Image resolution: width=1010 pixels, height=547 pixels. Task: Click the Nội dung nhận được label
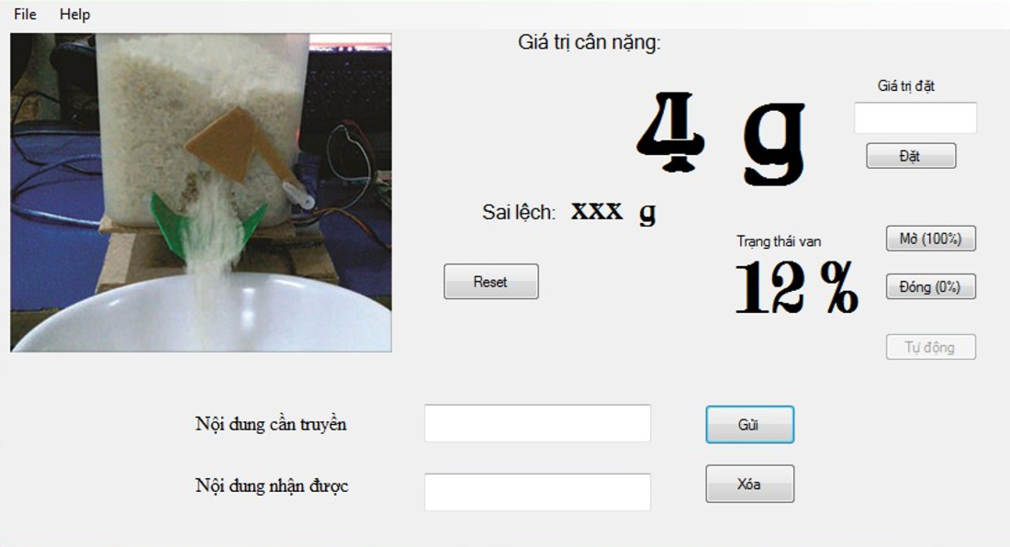click(272, 486)
